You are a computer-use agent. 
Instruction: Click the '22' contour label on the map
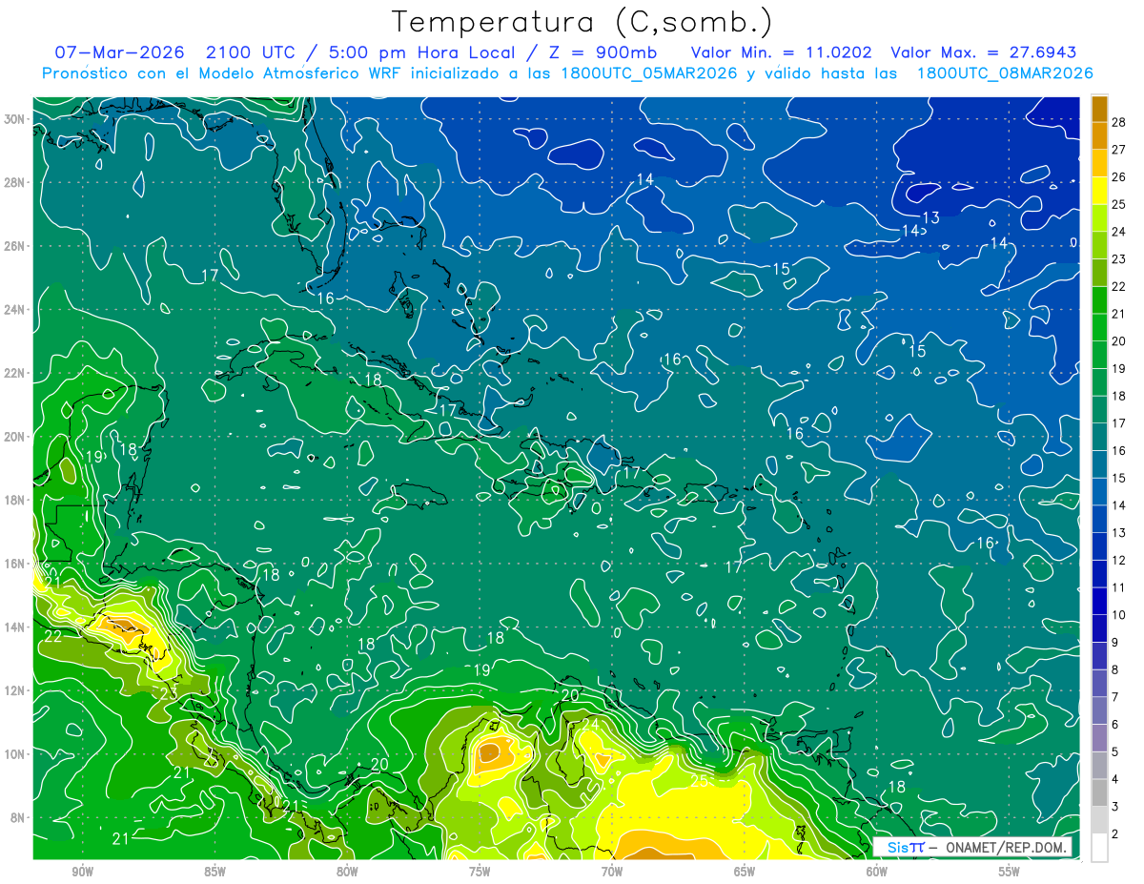(x=53, y=636)
